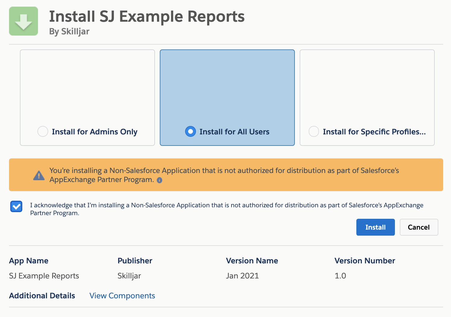Select Install for Admins Only radio button
This screenshot has width=451, height=317.
[43, 131]
